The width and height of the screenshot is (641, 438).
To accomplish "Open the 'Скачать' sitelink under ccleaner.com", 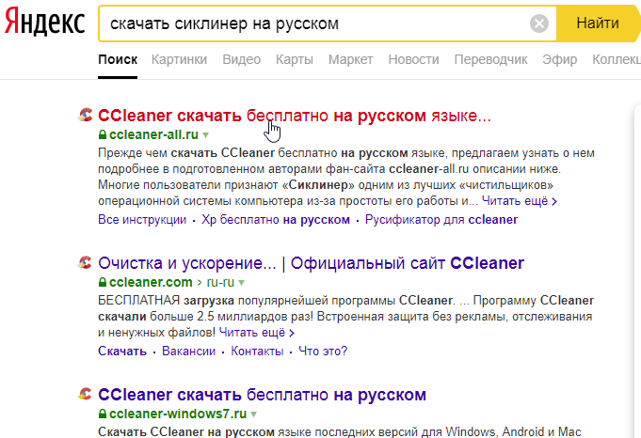I will [122, 351].
